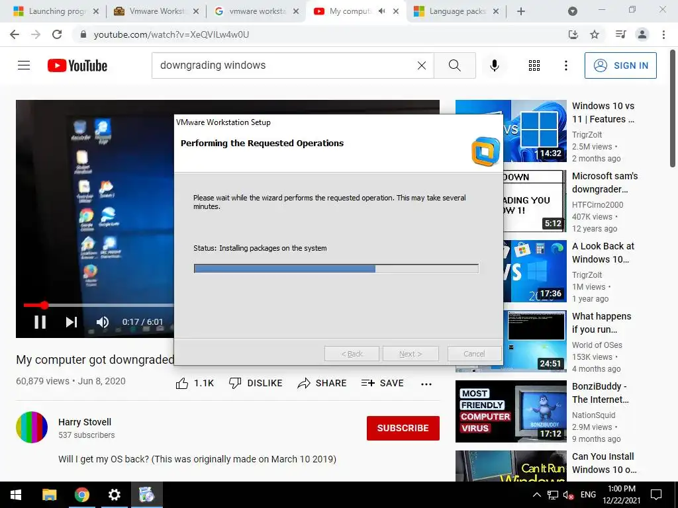Image resolution: width=678 pixels, height=508 pixels.
Task: Click the VMware setup progress bar
Action: pyautogui.click(x=336, y=269)
